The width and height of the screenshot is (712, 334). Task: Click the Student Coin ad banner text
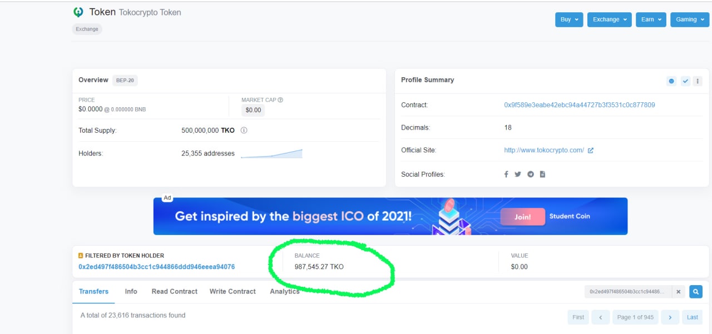(x=570, y=216)
